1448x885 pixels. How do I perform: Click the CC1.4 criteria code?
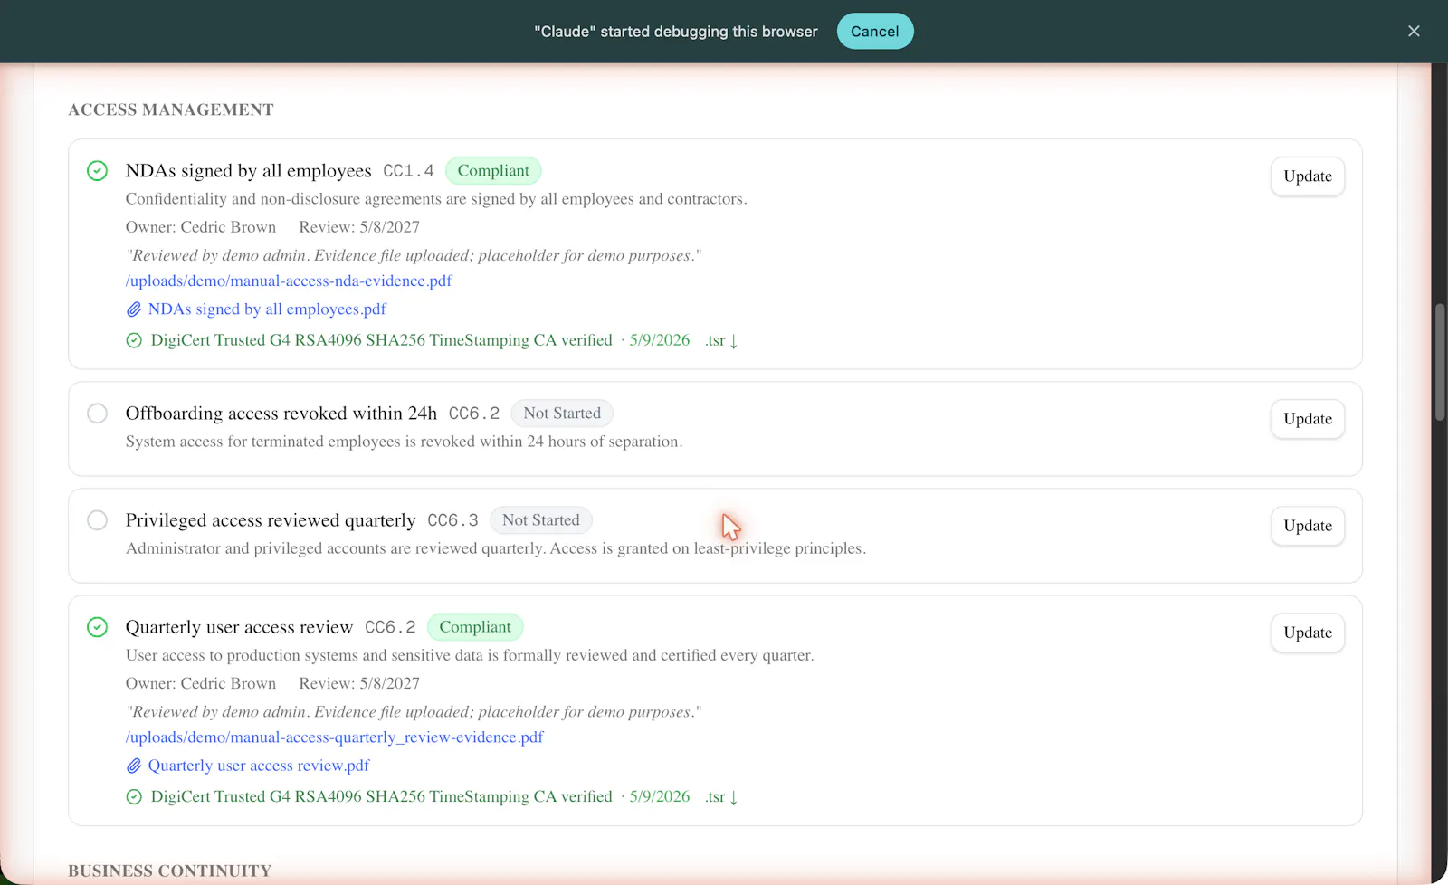[408, 171]
